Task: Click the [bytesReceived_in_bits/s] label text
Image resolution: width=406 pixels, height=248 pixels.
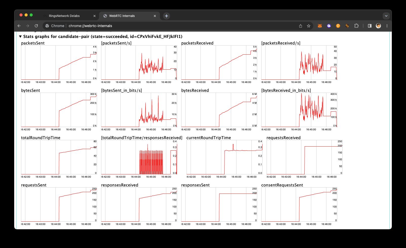Action: tap(286, 90)
